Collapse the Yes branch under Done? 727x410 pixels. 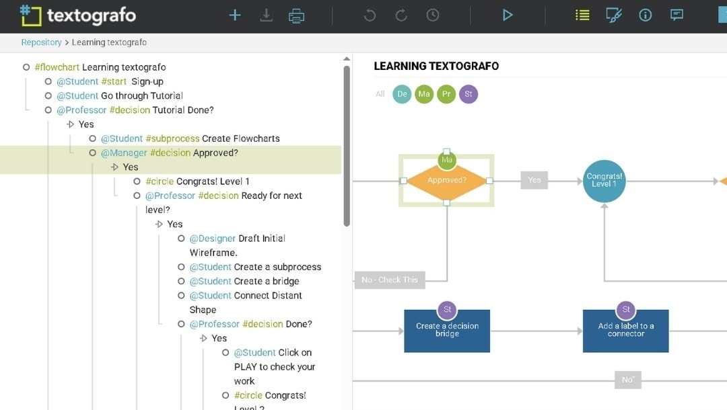tap(203, 338)
